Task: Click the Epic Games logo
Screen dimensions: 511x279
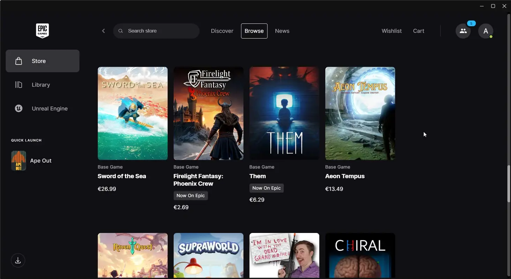Action: (42, 31)
